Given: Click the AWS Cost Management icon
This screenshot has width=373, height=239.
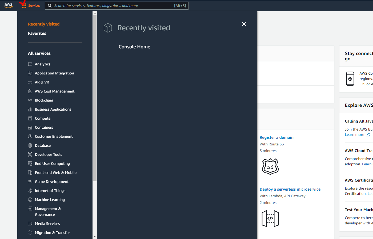Looking at the screenshot, I should click(30, 91).
